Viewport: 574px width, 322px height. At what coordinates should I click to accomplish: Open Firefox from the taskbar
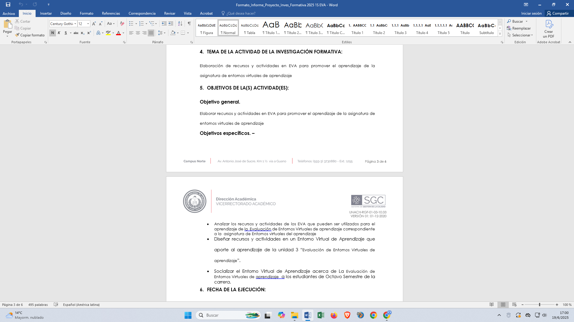pyautogui.click(x=334, y=315)
